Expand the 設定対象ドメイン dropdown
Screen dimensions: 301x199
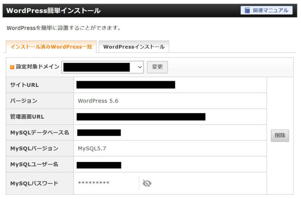pos(103,67)
